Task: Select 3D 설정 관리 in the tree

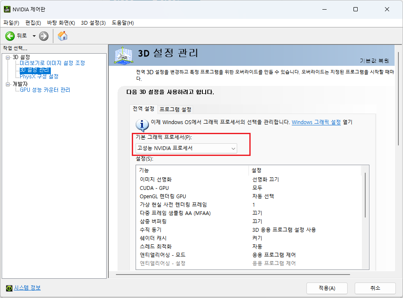Action: click(34, 70)
